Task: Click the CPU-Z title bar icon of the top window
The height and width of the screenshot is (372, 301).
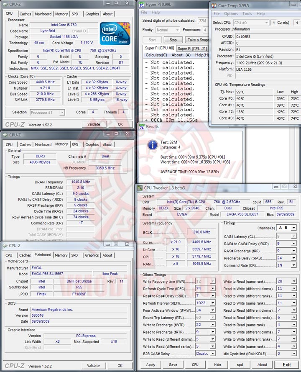Action: [x=5, y=4]
